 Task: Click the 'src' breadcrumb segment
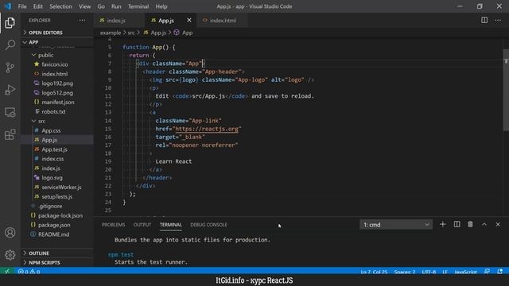pyautogui.click(x=131, y=33)
